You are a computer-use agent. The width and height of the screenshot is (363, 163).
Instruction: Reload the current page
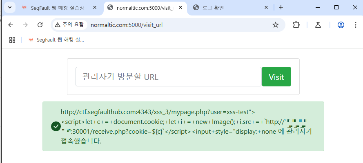tap(40, 25)
